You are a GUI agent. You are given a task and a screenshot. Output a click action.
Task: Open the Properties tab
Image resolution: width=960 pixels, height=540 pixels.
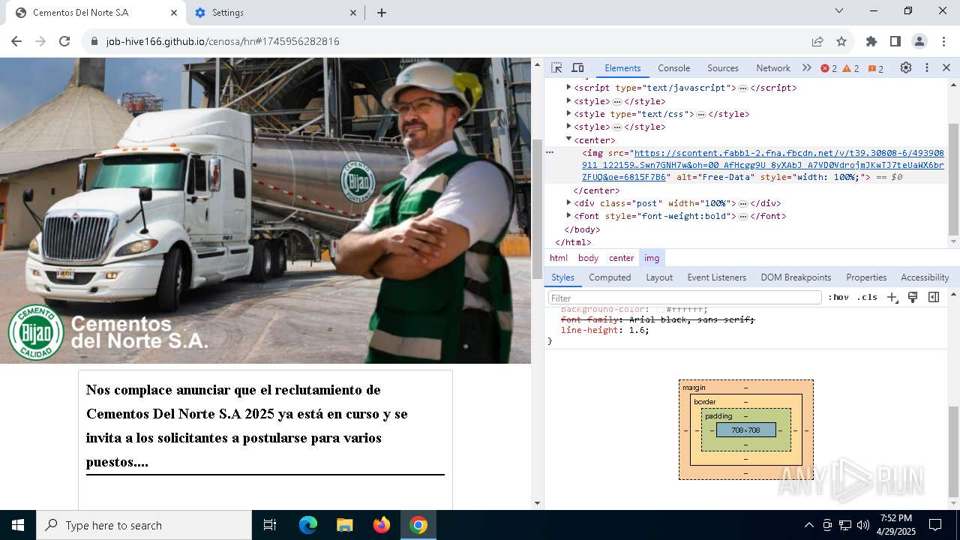click(866, 277)
